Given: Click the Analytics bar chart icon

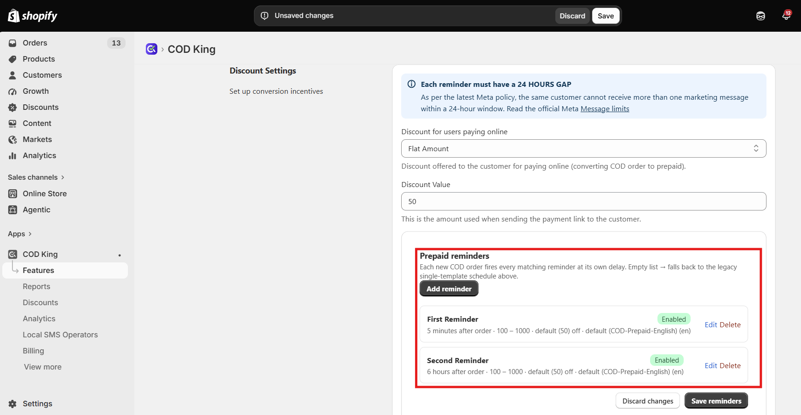Looking at the screenshot, I should click(12, 155).
